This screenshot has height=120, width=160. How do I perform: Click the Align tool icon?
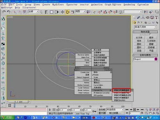pos(151,12)
